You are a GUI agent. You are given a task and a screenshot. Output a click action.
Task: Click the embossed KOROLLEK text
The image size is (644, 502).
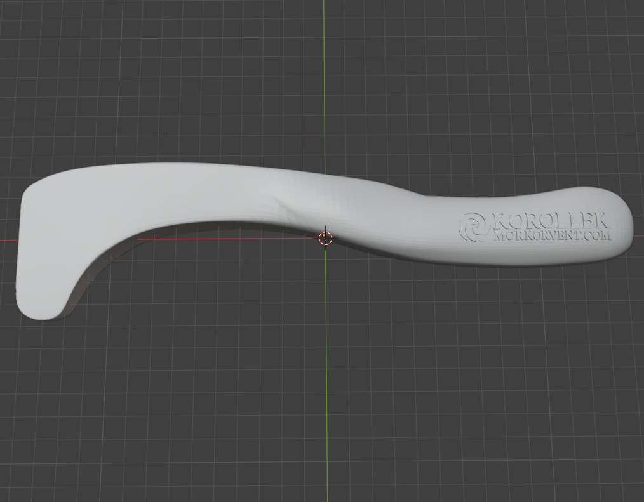click(551, 221)
